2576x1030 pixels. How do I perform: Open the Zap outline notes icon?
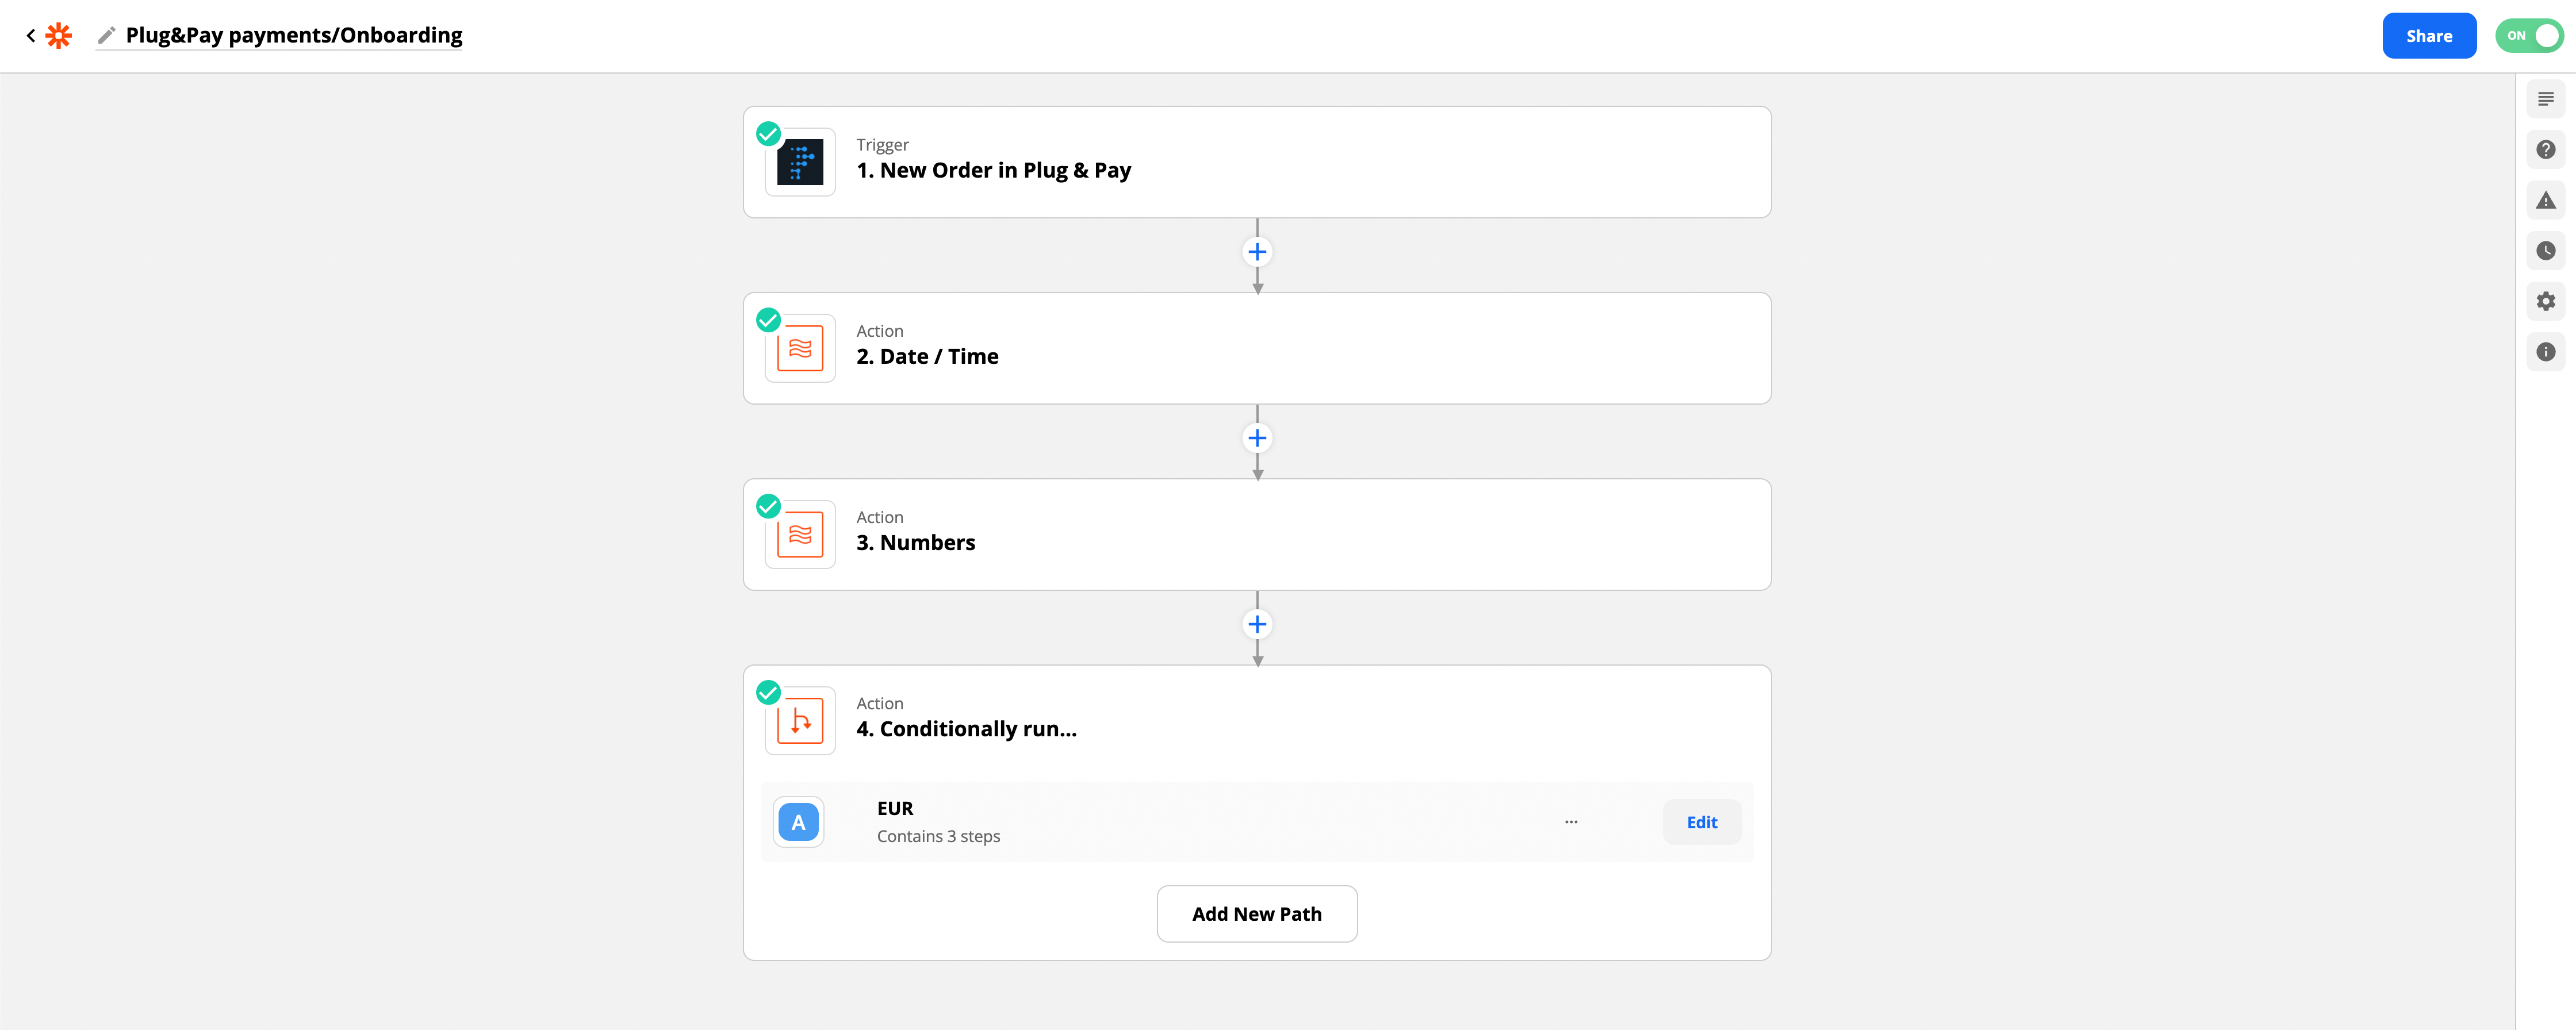(2545, 99)
